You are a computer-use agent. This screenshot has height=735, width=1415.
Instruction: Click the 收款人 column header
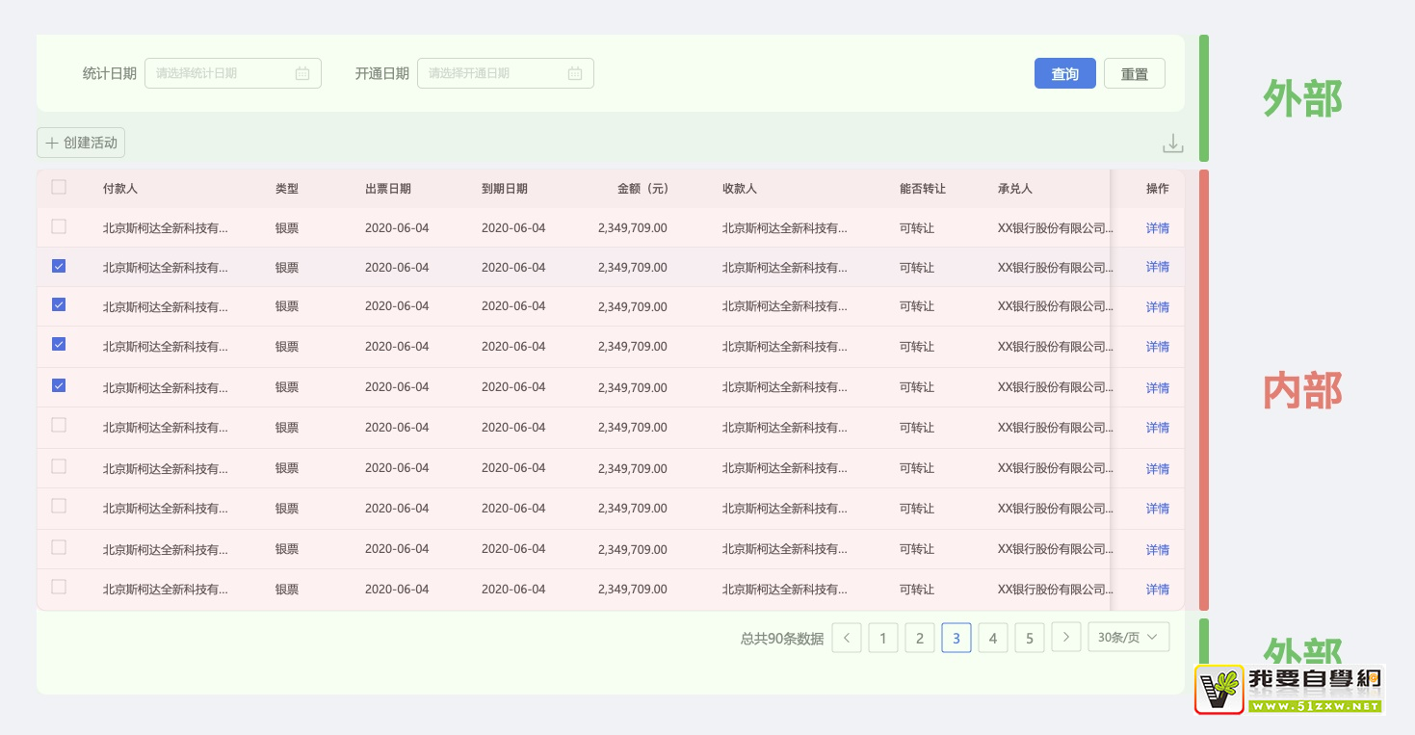pyautogui.click(x=740, y=189)
